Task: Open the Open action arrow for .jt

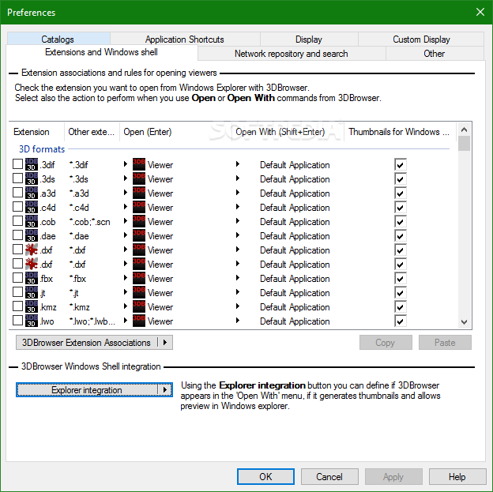Action: pos(125,291)
